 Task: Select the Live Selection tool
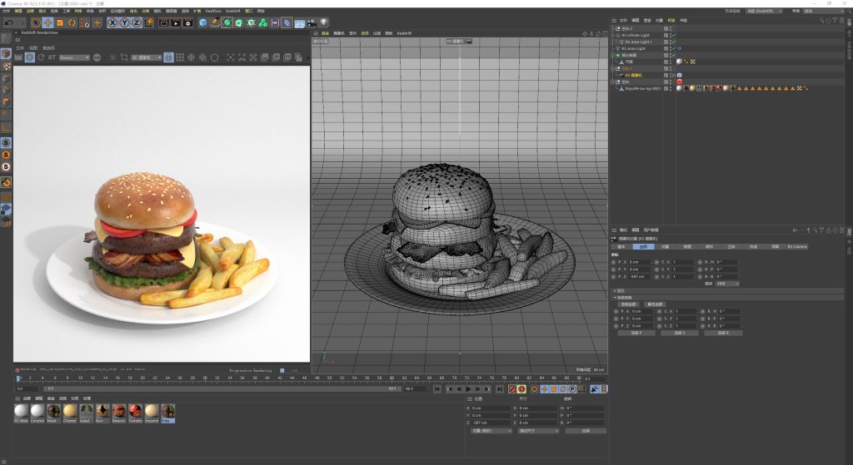pos(36,22)
